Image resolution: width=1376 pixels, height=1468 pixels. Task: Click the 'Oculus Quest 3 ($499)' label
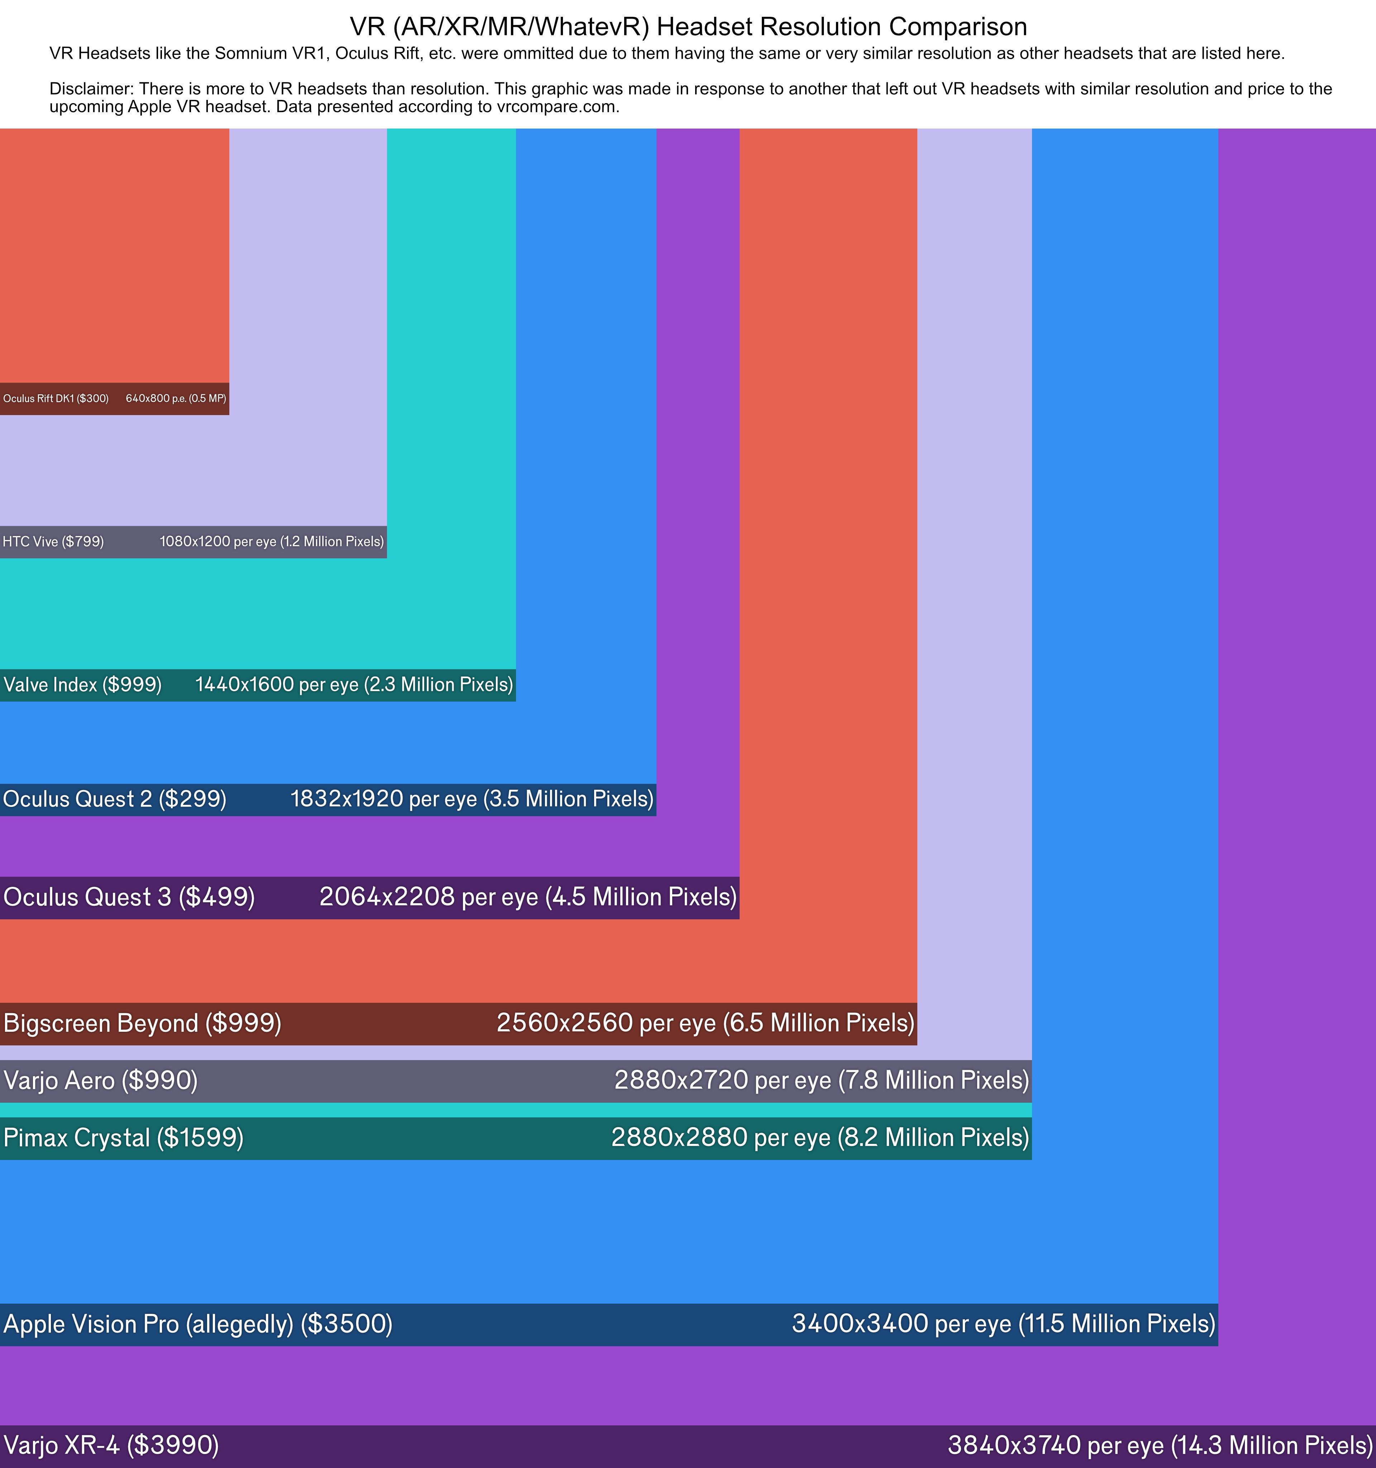129,898
